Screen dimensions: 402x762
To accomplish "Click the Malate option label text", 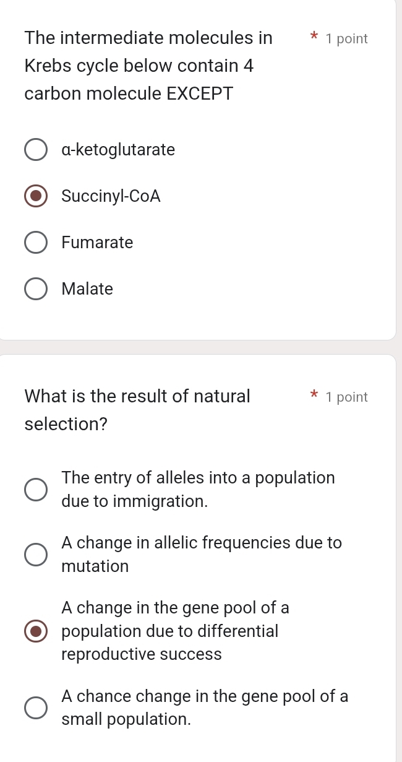I will [x=87, y=288].
